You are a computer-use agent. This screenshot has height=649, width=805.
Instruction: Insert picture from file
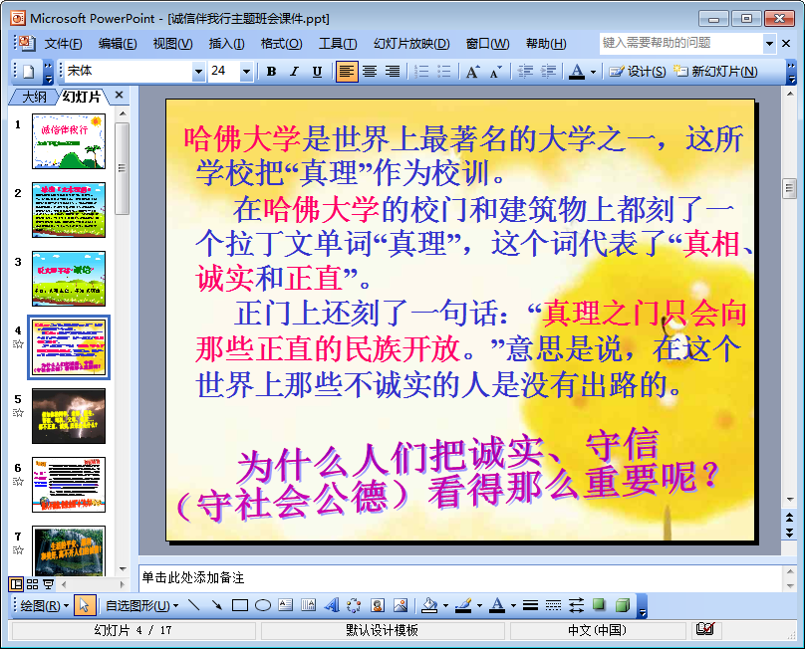401,606
